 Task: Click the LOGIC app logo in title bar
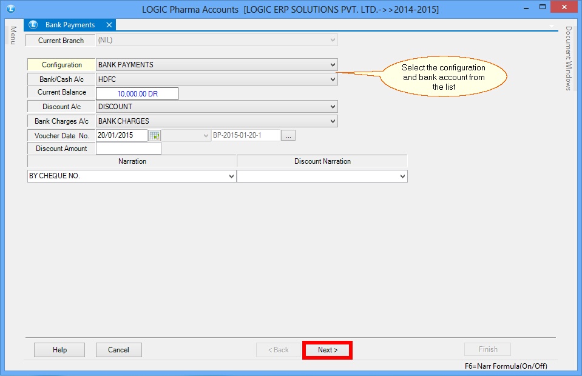11,8
